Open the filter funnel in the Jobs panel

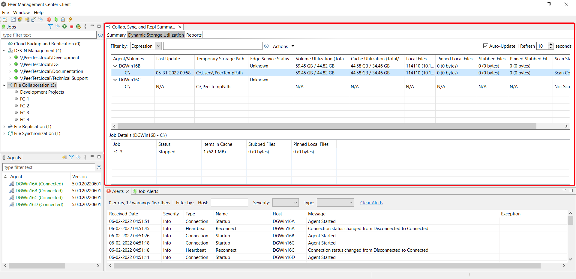coord(50,26)
